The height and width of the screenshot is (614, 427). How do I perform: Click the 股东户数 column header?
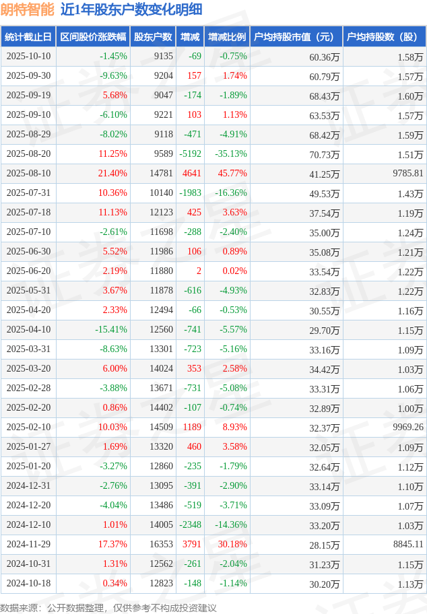pos(152,37)
